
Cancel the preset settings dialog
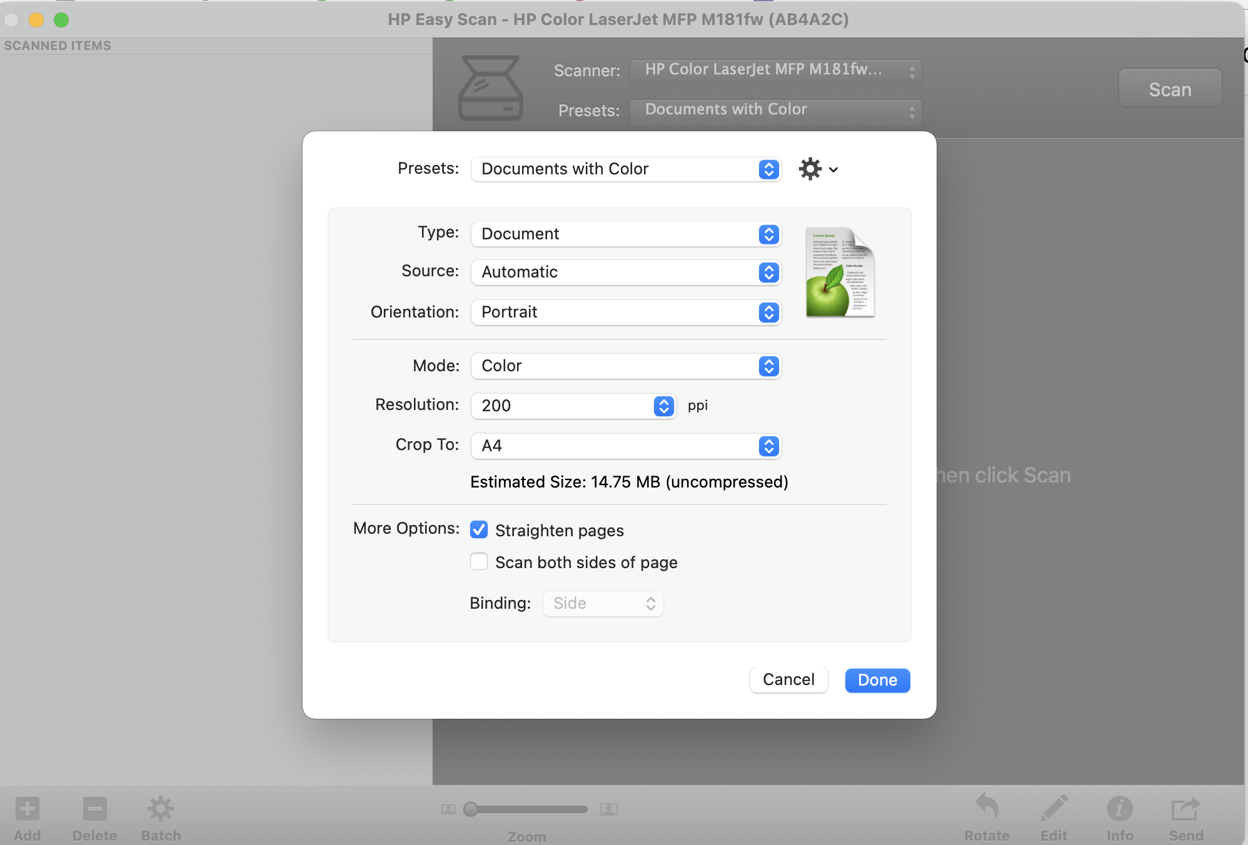point(788,679)
